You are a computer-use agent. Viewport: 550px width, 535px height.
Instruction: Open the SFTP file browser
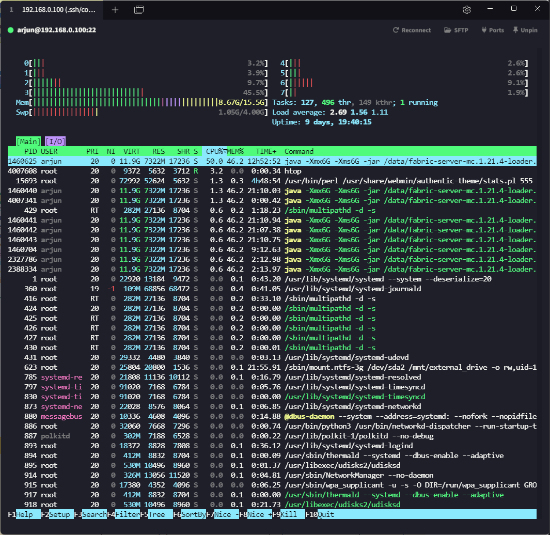456,30
